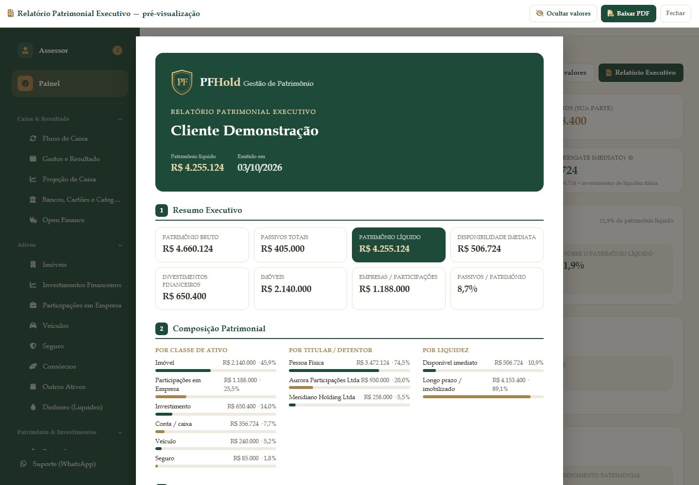Click the Investimentos Financeiros chart icon
Viewport: 699px width, 485px height.
coord(33,285)
